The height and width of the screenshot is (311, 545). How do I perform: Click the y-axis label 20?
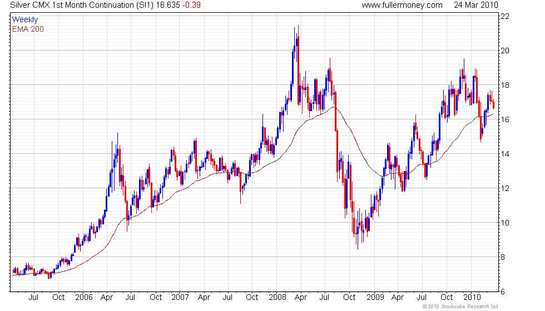[505, 51]
